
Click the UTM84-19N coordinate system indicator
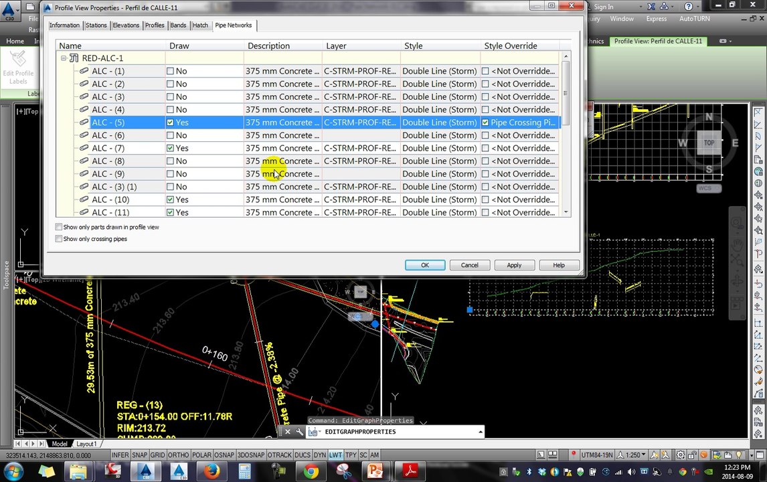(597, 455)
